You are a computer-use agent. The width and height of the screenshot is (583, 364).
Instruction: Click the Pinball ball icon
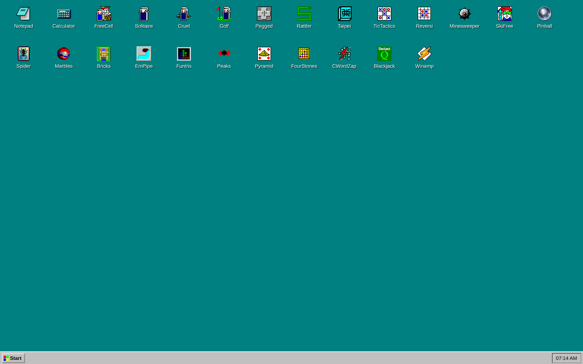[545, 14]
